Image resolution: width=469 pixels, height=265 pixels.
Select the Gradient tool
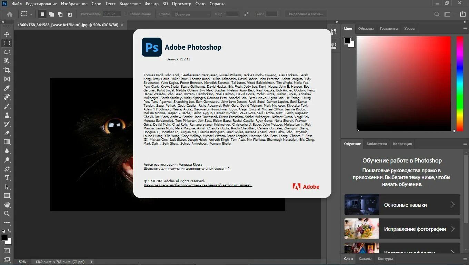click(7, 142)
